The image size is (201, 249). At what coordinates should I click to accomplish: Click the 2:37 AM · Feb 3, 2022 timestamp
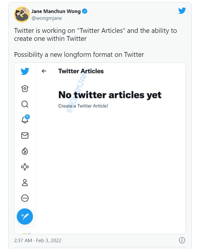38,240
